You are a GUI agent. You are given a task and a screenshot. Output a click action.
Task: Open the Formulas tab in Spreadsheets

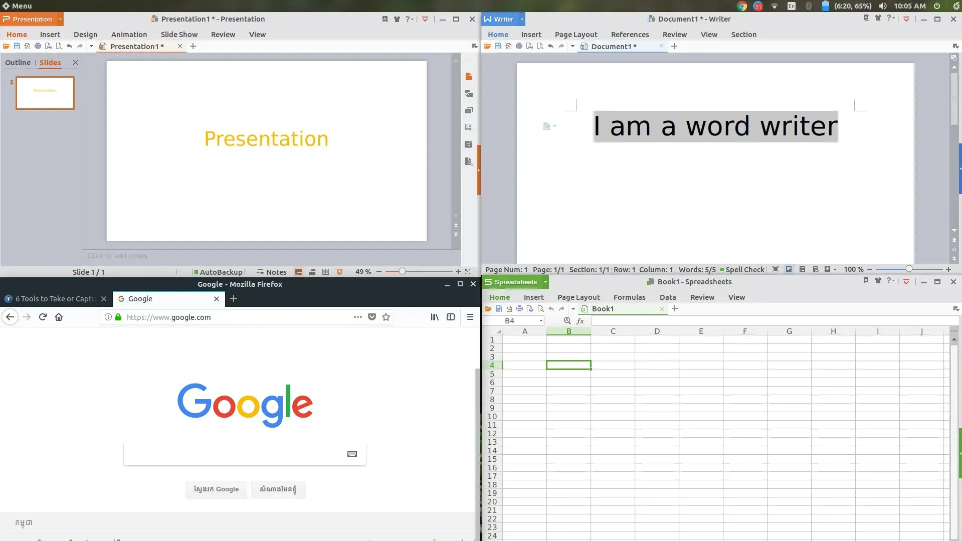tap(629, 297)
